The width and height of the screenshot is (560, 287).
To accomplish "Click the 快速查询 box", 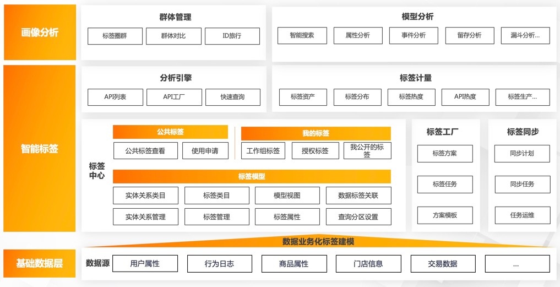I will [233, 97].
